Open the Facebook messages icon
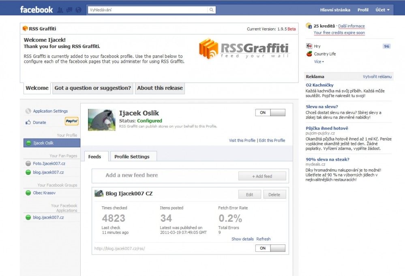405x276 pixels. pos(69,10)
